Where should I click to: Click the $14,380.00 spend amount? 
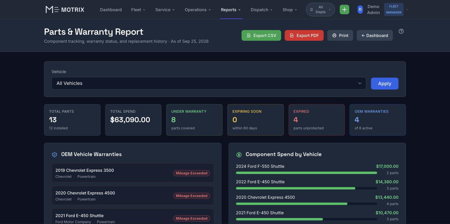387,182
